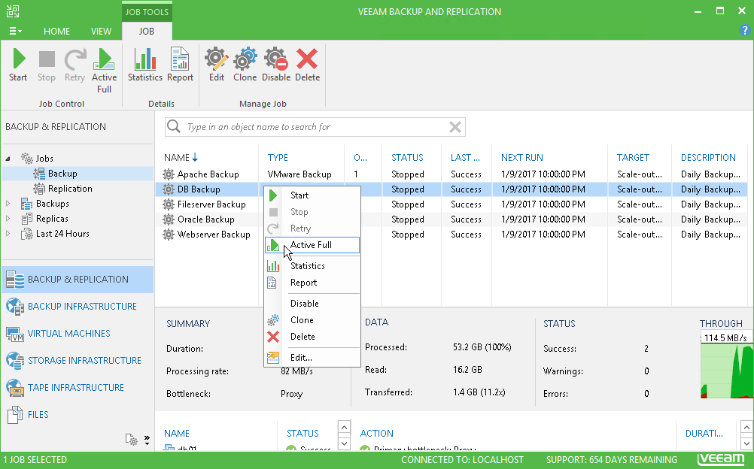This screenshot has width=754, height=469.
Task: Expand the Backups tree node
Action: (x=8, y=204)
